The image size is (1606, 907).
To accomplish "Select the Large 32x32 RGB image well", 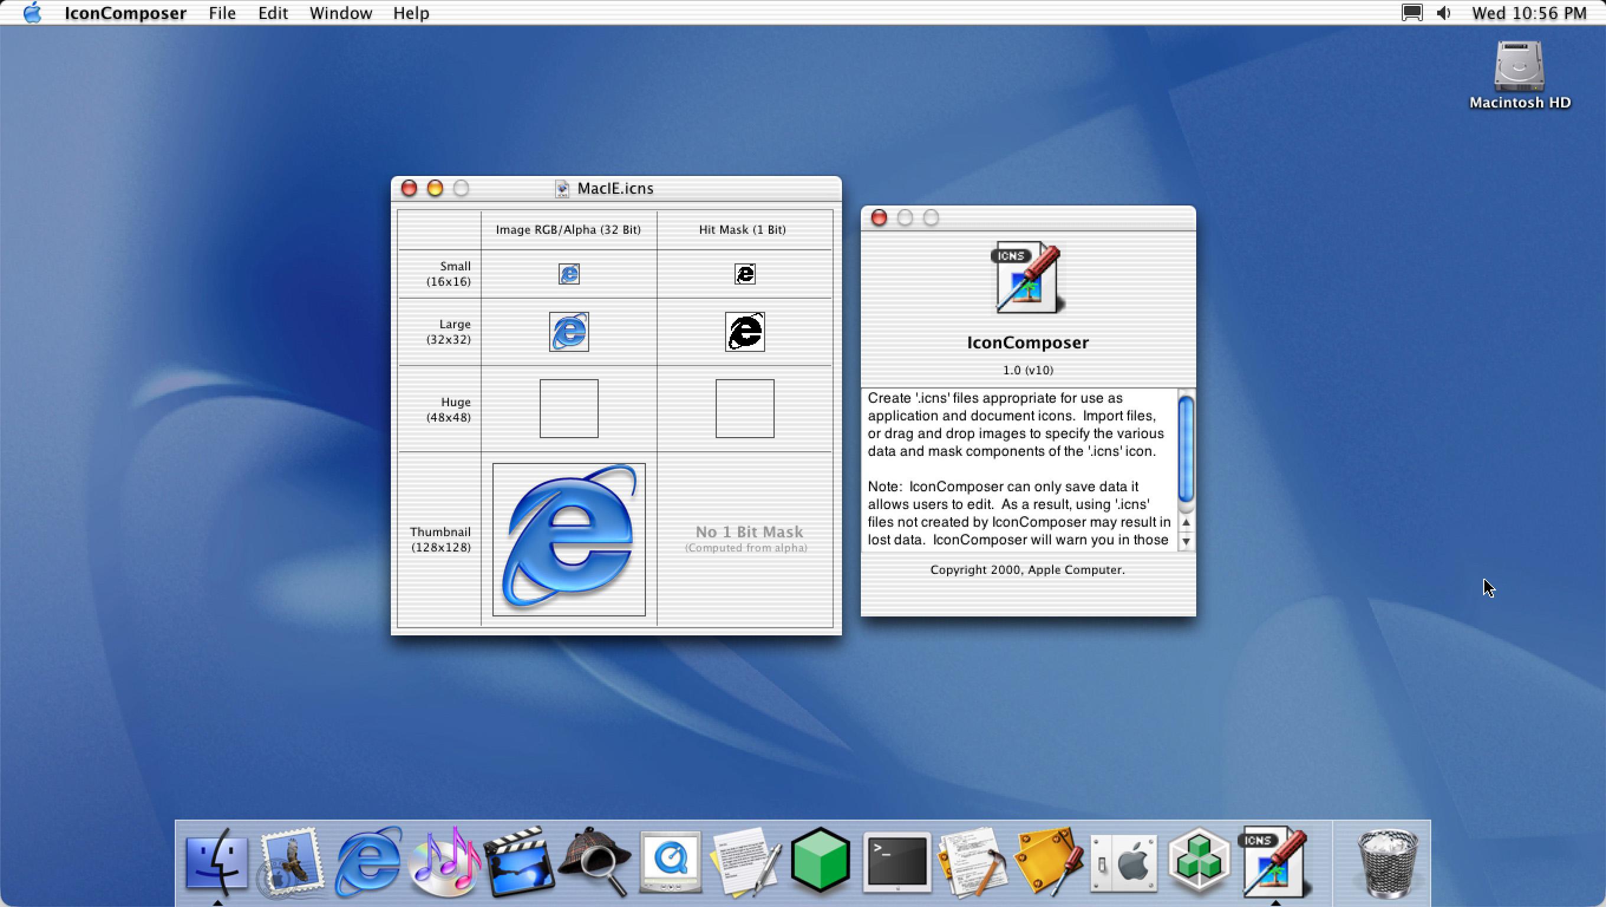I will point(569,332).
